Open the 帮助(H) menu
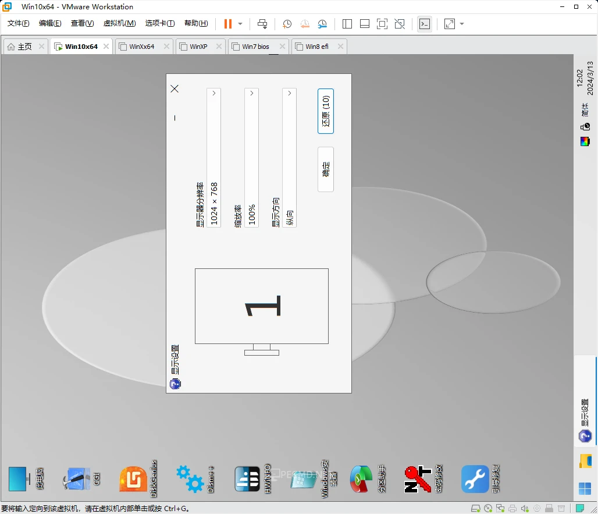 tap(196, 23)
